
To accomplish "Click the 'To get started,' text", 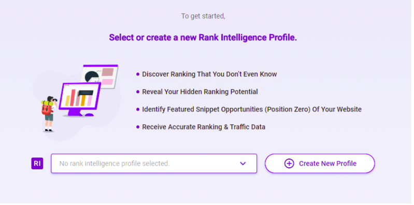I will [x=203, y=17].
